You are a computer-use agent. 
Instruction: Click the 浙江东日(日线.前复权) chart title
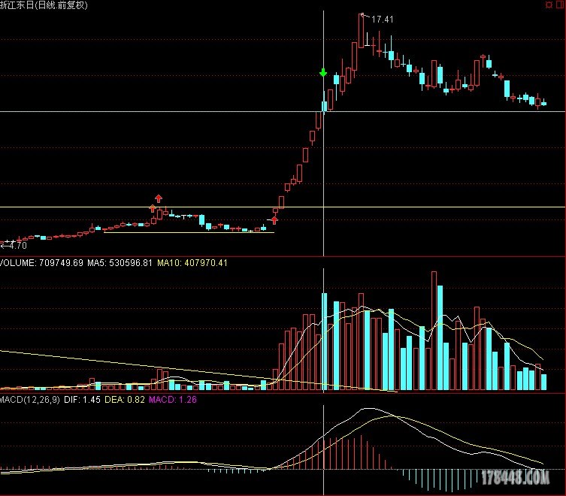(x=44, y=5)
